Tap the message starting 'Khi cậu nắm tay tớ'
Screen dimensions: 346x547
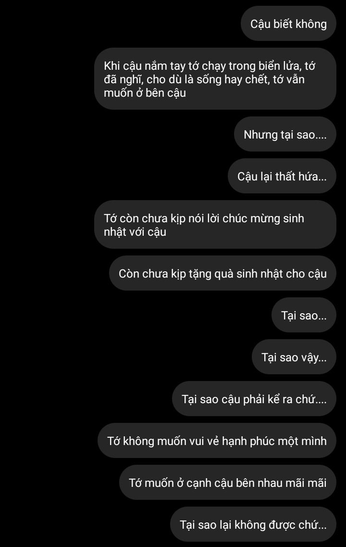click(215, 79)
